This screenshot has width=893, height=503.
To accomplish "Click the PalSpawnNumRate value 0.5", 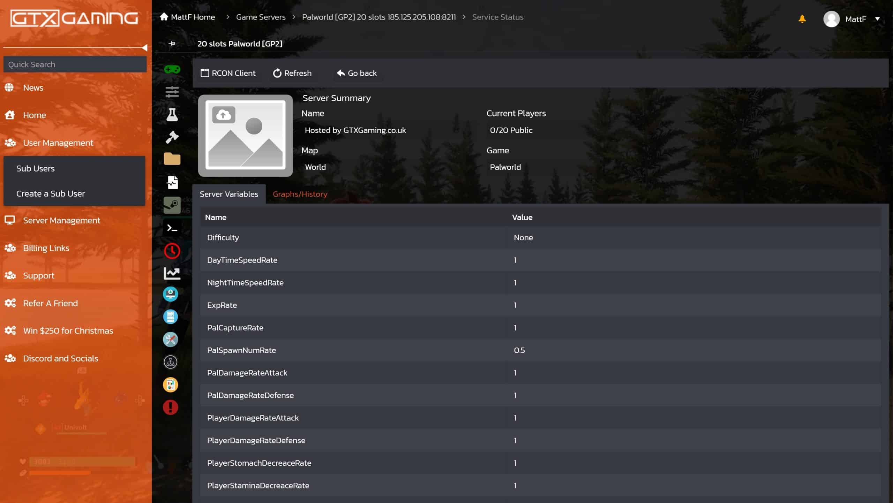I will pyautogui.click(x=519, y=350).
